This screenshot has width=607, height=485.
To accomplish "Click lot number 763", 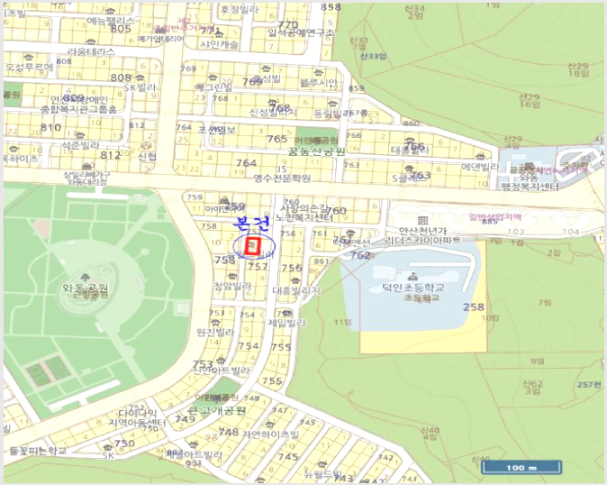I will coord(421,176).
